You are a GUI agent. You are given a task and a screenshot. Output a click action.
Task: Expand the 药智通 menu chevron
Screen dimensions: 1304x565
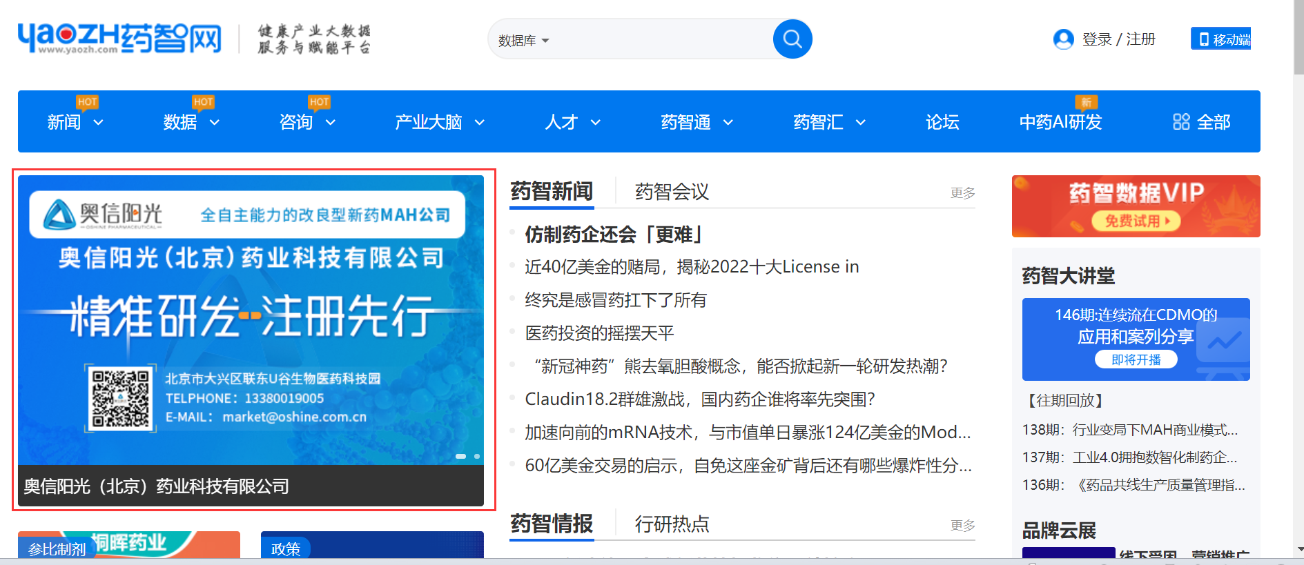coord(728,123)
